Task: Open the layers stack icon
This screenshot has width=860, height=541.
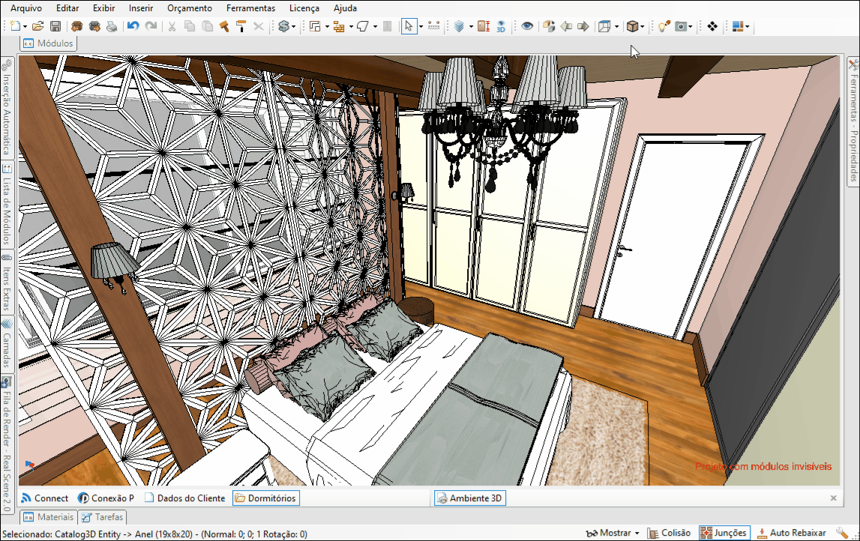Action: tap(460, 26)
